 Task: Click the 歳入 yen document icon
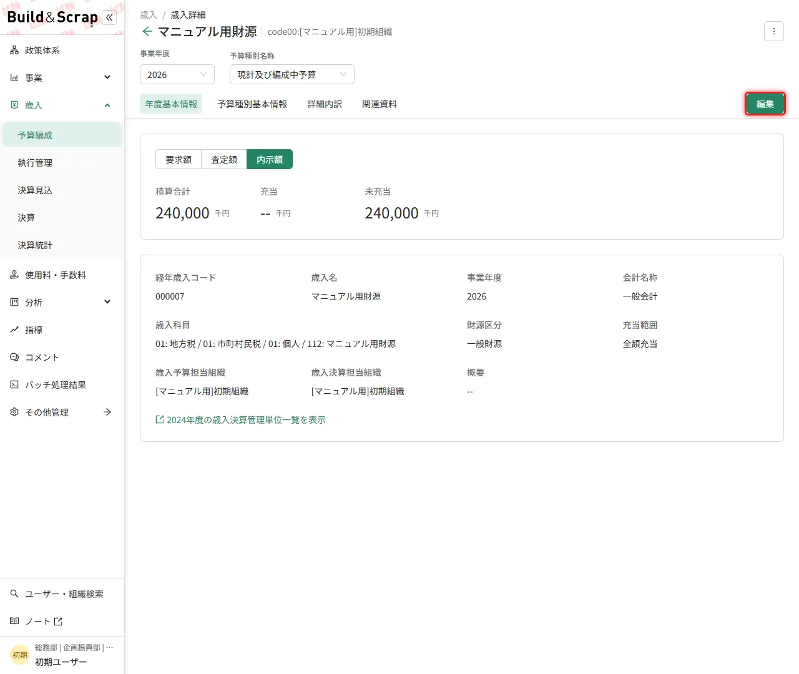point(14,105)
